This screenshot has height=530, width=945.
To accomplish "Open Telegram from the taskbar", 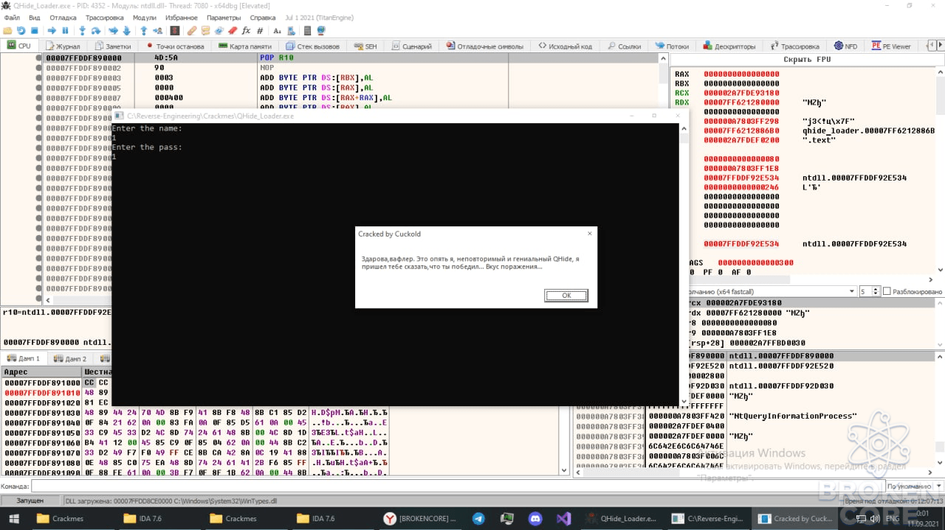I will coord(478,518).
